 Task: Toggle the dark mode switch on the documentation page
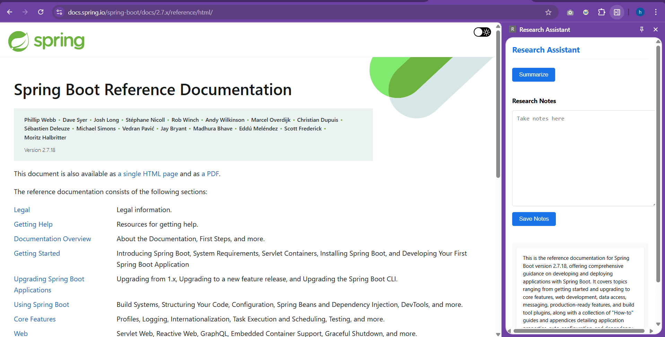(482, 32)
